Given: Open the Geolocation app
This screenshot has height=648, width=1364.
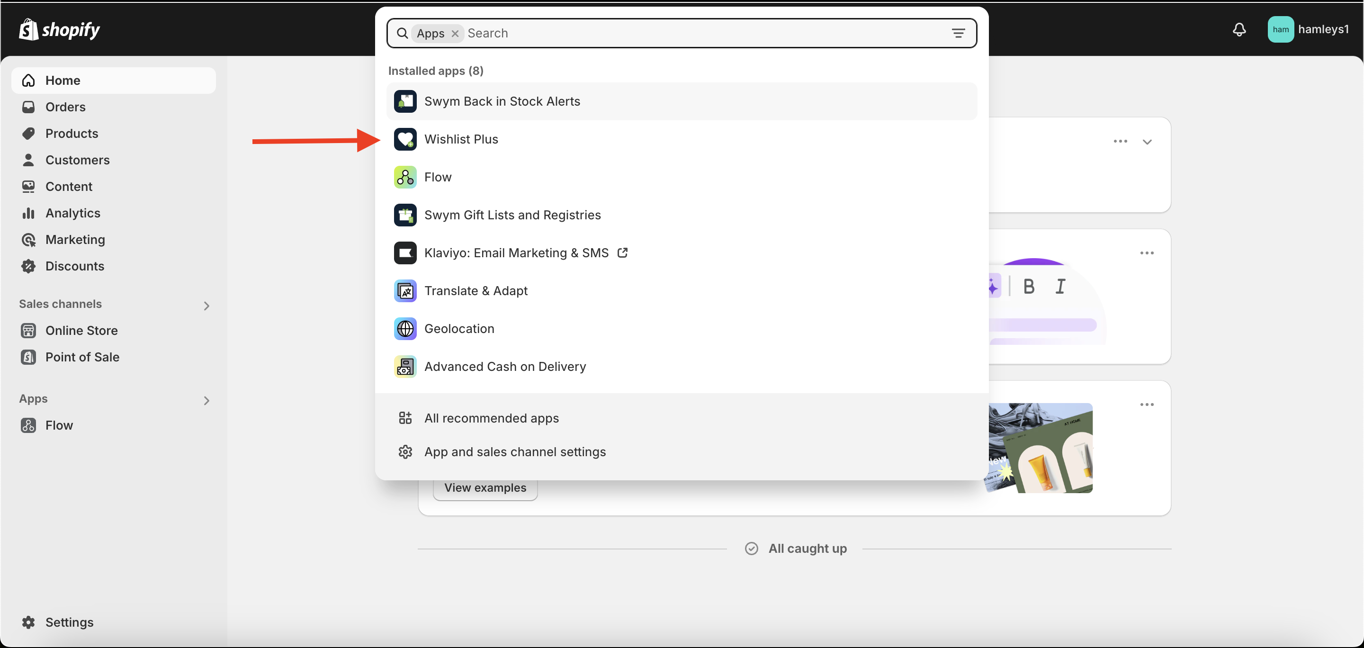Looking at the screenshot, I should tap(458, 329).
